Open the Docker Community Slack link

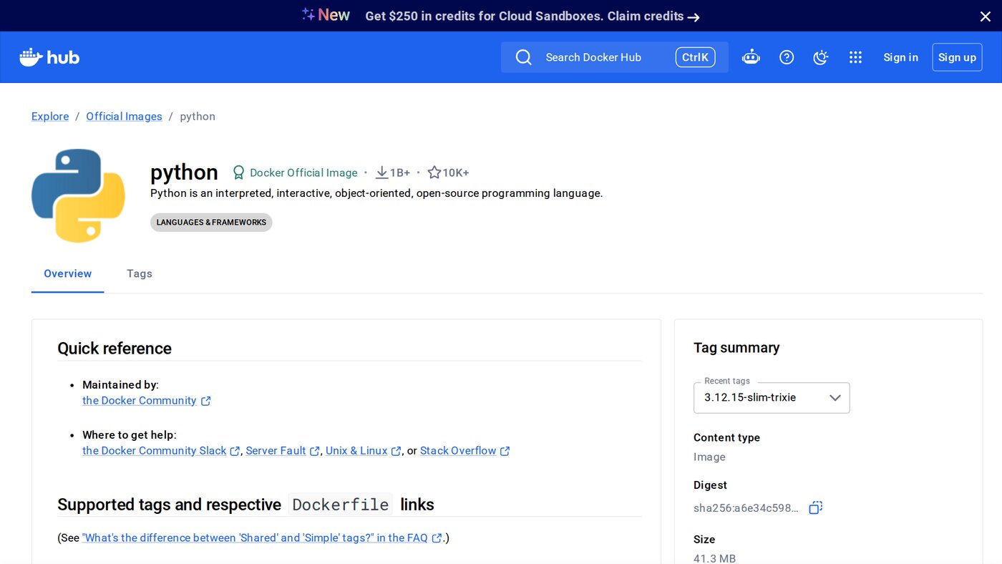coord(161,451)
